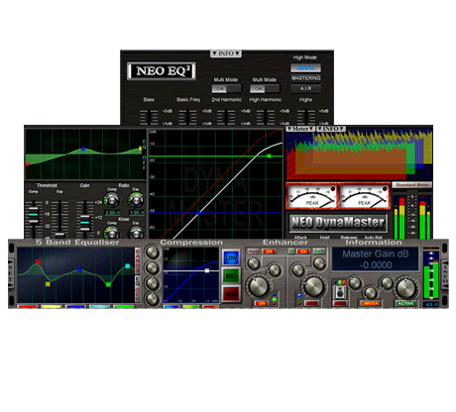The width and height of the screenshot is (456, 412).
Task: Open the INFO tab on rack right edge
Action: point(445,273)
